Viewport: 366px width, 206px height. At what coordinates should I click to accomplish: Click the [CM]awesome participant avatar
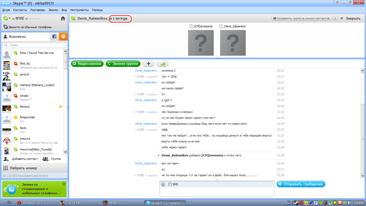coord(201,43)
